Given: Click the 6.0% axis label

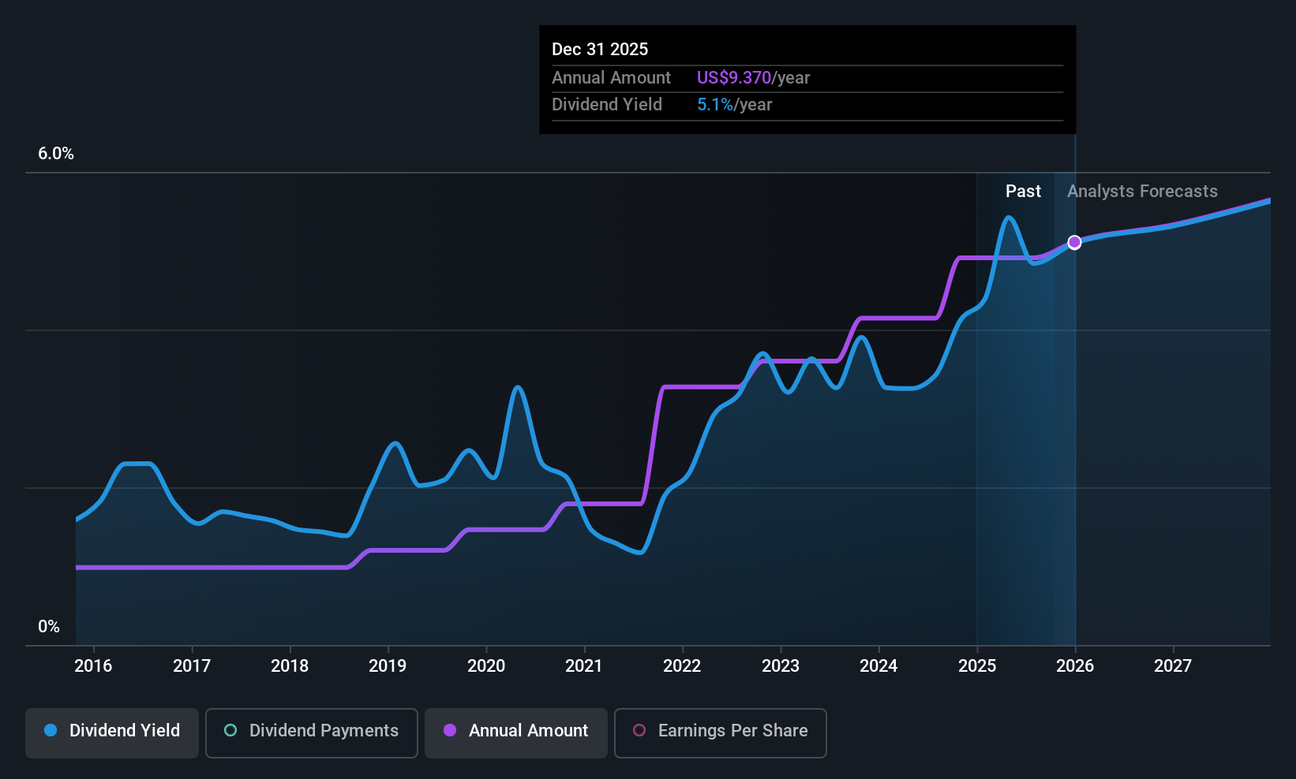Looking at the screenshot, I should [x=55, y=154].
